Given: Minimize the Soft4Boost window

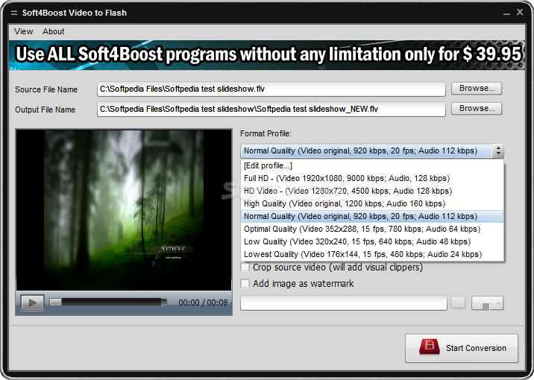Looking at the screenshot, I should tap(506, 13).
